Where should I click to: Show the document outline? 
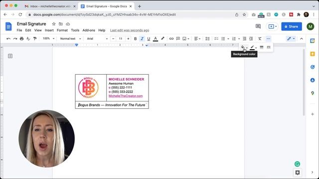point(10,56)
